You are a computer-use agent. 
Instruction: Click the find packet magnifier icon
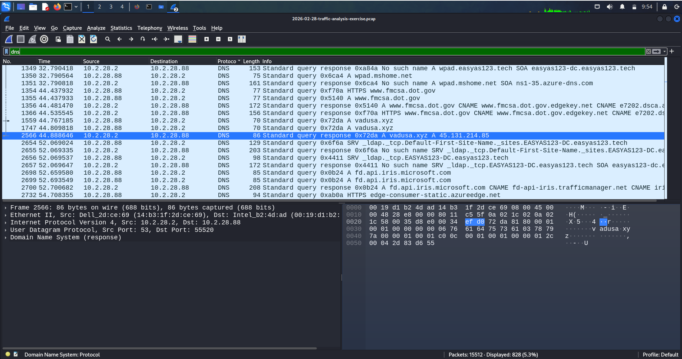click(x=107, y=39)
